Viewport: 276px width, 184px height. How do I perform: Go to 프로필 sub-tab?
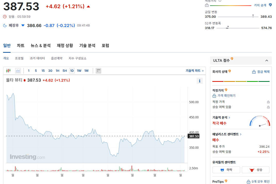click(x=19, y=58)
